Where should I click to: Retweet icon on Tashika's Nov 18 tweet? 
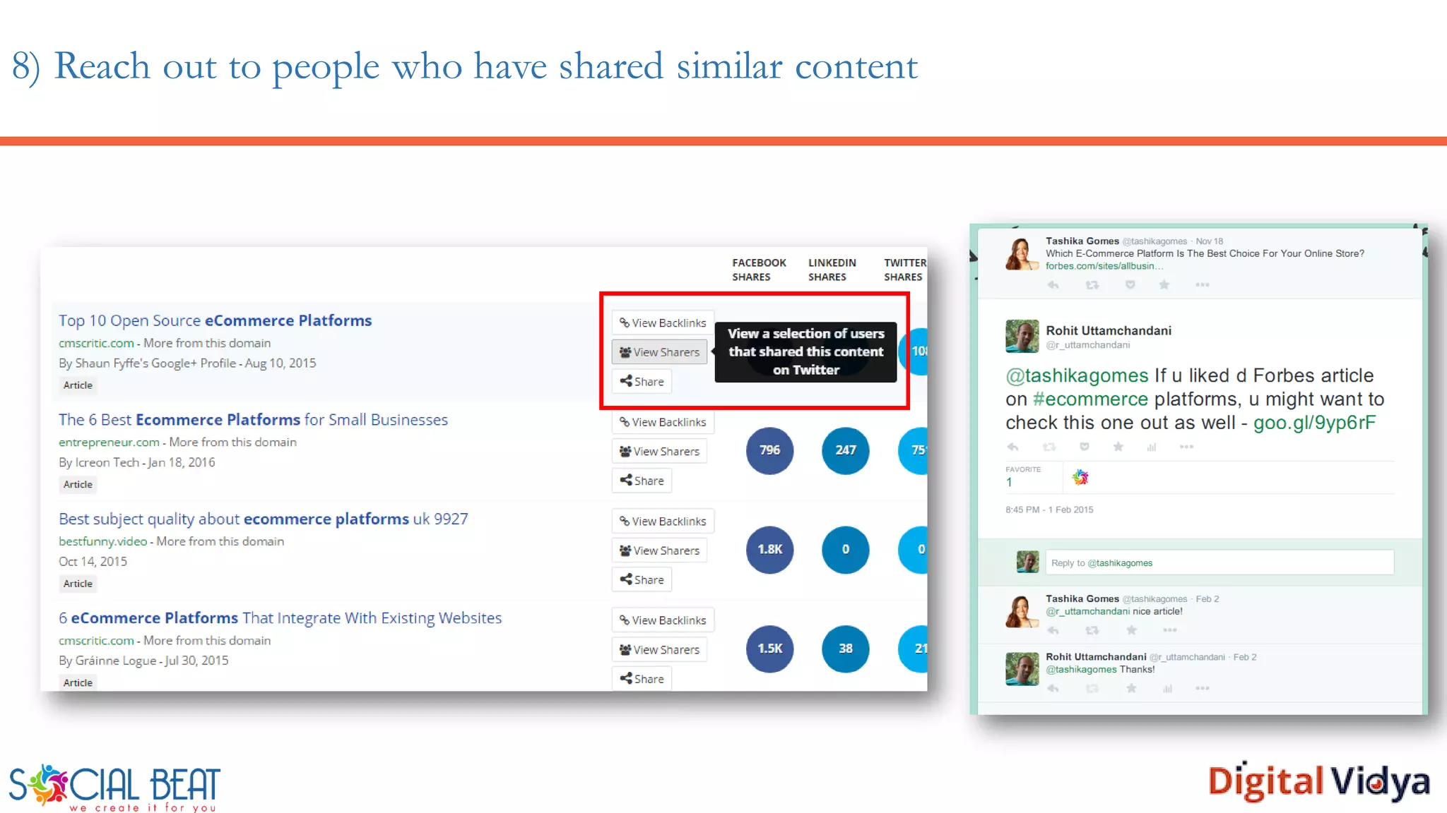click(1092, 285)
